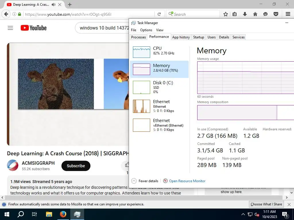Open YouTube guide hamburger menu
Screen dimensions: 294x220
(x=10, y=28)
